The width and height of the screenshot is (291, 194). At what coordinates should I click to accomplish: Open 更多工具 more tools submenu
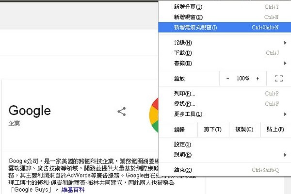click(225, 114)
